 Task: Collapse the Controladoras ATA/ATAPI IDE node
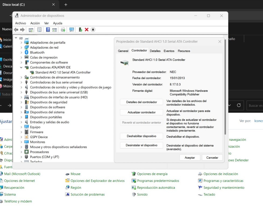21,67
